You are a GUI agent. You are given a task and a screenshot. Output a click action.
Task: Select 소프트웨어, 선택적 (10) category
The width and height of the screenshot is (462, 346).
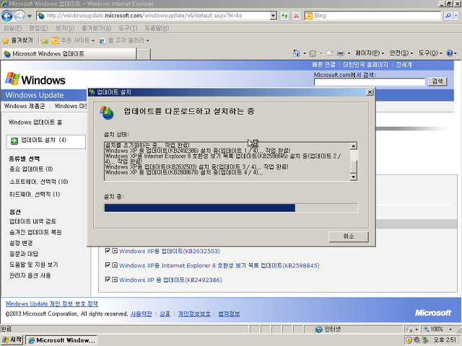click(x=38, y=182)
